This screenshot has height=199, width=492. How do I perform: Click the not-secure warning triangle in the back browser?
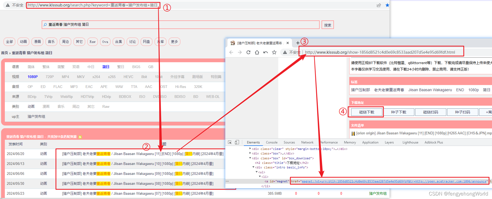coord(8,5)
